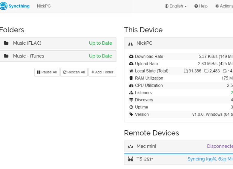Click the Add Folder button

[x=102, y=72]
